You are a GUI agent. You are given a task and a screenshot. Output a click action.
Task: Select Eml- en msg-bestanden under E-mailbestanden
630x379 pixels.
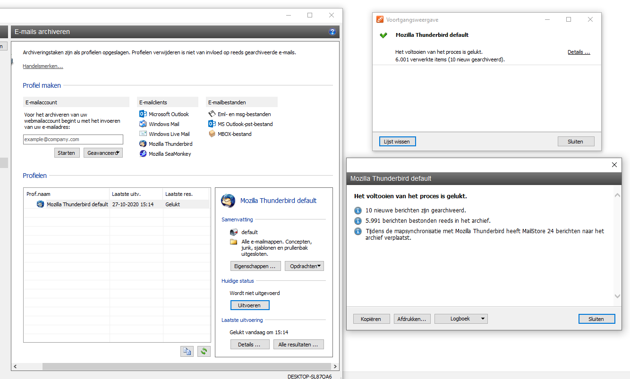pyautogui.click(x=240, y=114)
